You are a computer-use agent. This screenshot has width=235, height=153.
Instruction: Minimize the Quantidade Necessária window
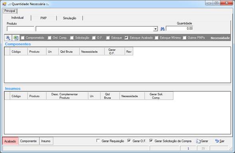[x=209, y=3]
